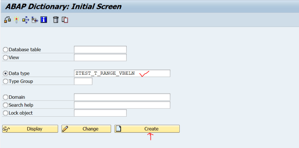
Task: Select the View radio button
Action: (5, 57)
